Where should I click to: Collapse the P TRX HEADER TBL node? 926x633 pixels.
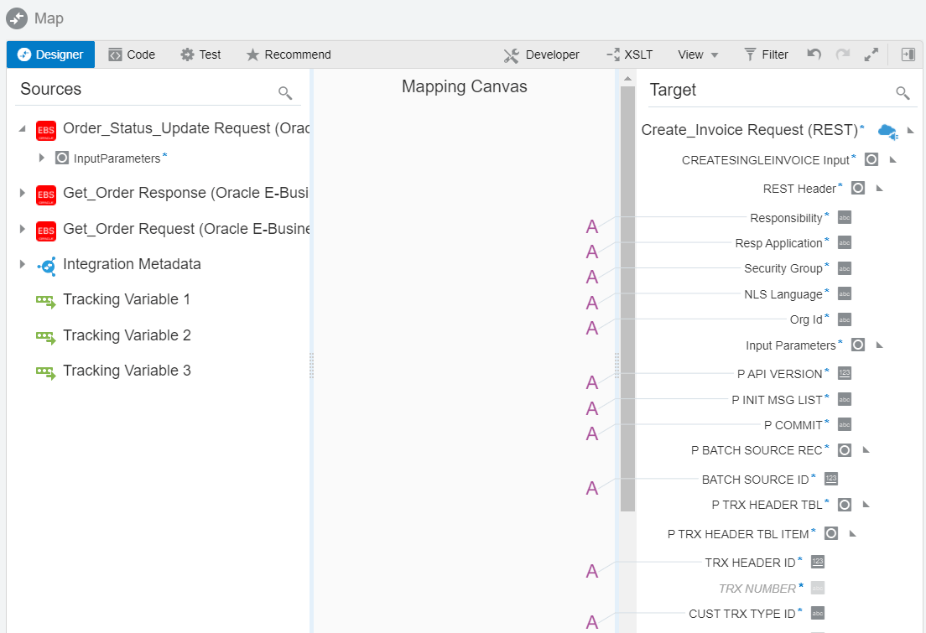[866, 504]
